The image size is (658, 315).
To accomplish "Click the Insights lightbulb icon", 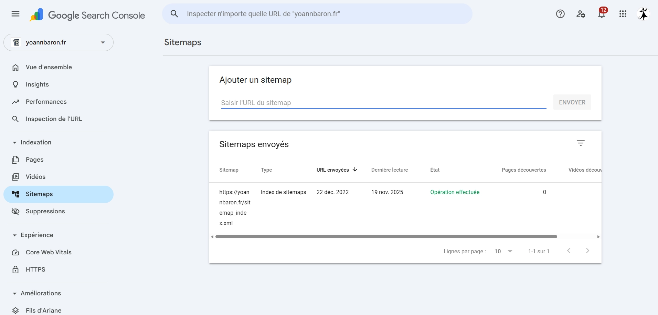I will point(15,84).
